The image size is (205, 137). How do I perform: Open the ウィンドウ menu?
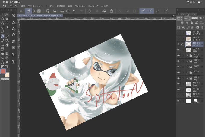[x=93, y=6]
